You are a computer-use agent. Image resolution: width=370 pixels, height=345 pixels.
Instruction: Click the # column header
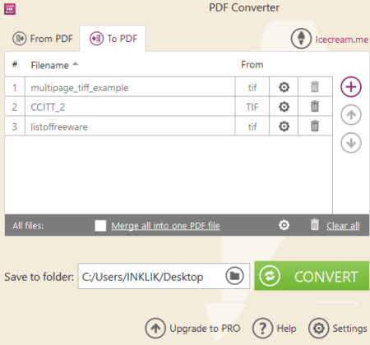coord(15,65)
